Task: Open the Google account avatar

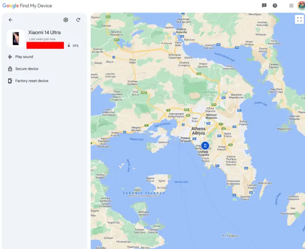Action: [301, 6]
